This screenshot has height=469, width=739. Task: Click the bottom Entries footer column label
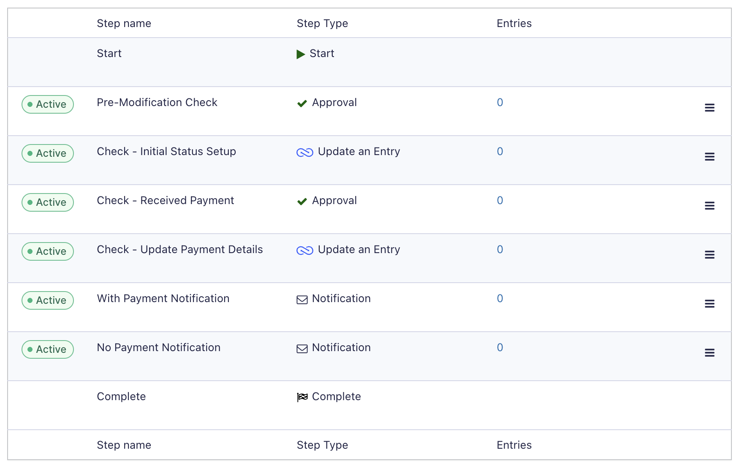pos(514,445)
